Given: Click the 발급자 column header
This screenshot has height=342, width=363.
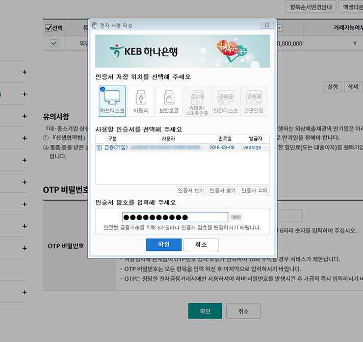Looking at the screenshot, I should pos(255,139).
